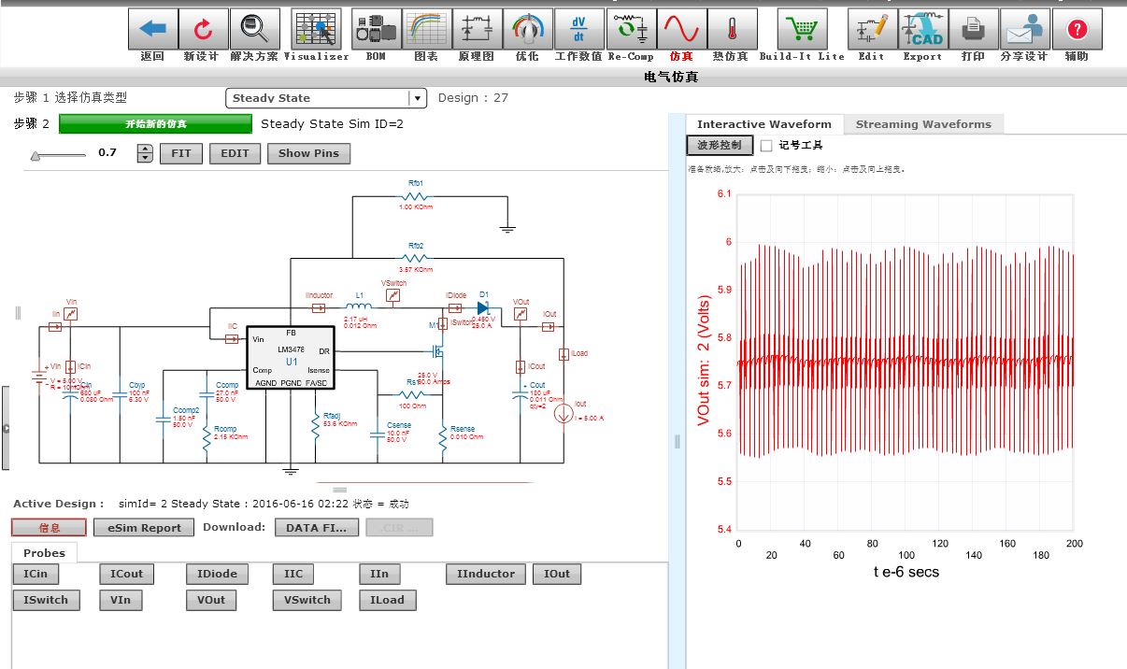The width and height of the screenshot is (1127, 669).
Task: Click the 开始新的仿真 green button
Action: pos(155,124)
